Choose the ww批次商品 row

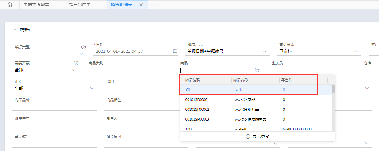256,99
